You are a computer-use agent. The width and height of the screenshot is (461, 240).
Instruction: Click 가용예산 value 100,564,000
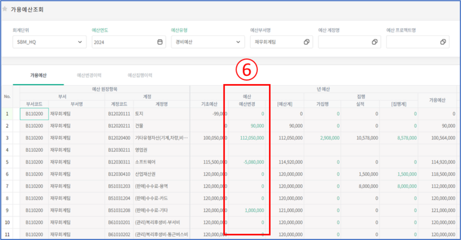[443, 138]
